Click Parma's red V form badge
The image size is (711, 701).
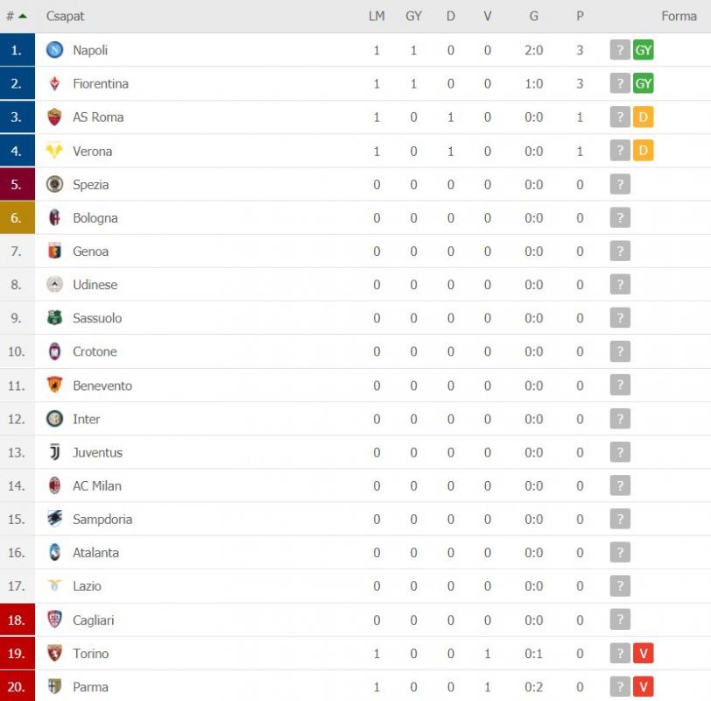643,686
